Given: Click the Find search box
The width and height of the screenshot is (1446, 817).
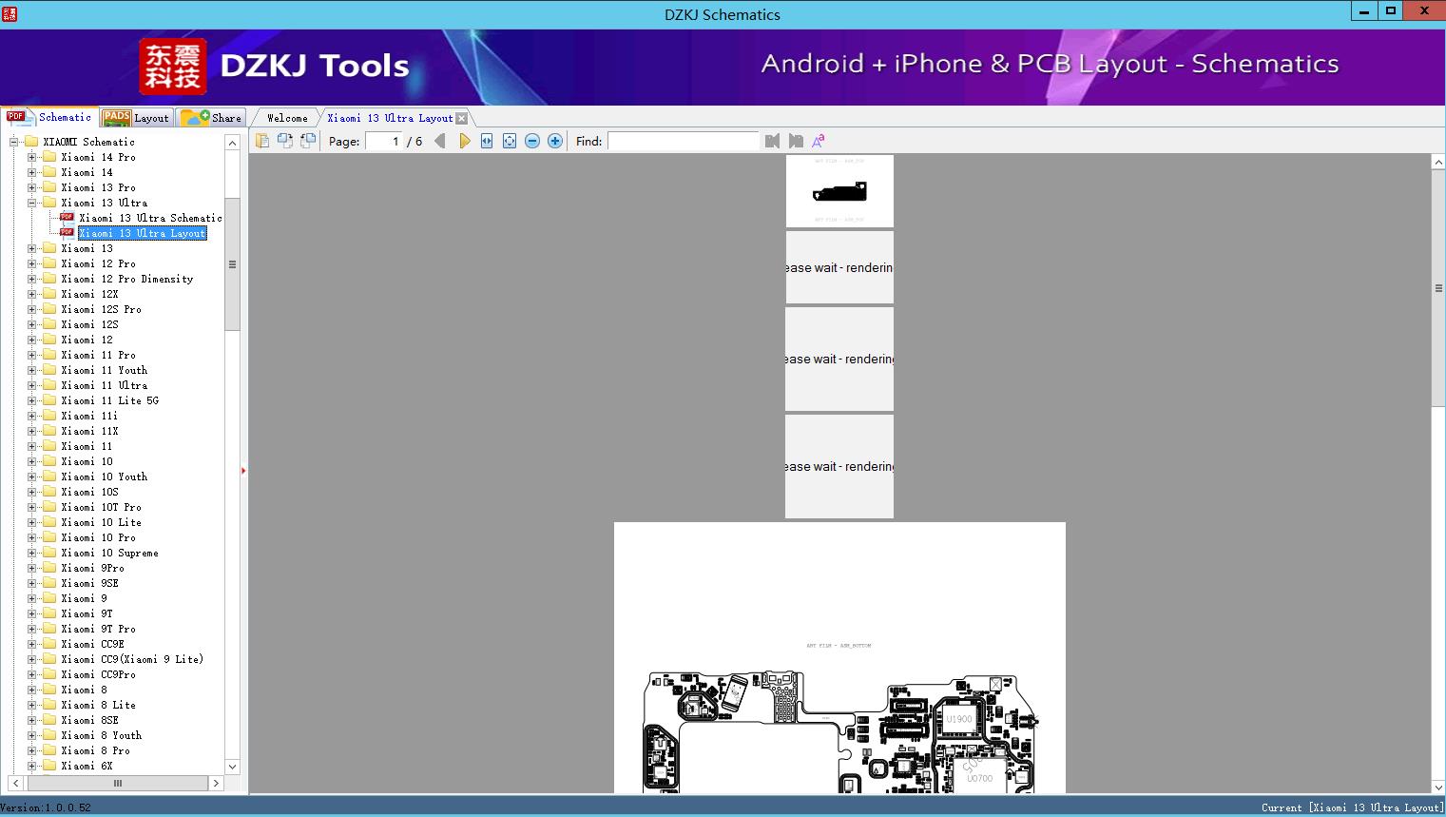Looking at the screenshot, I should tap(684, 141).
